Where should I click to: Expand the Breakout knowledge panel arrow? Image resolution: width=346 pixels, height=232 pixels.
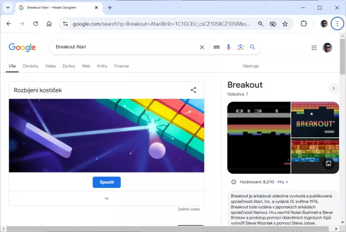pyautogui.click(x=333, y=88)
